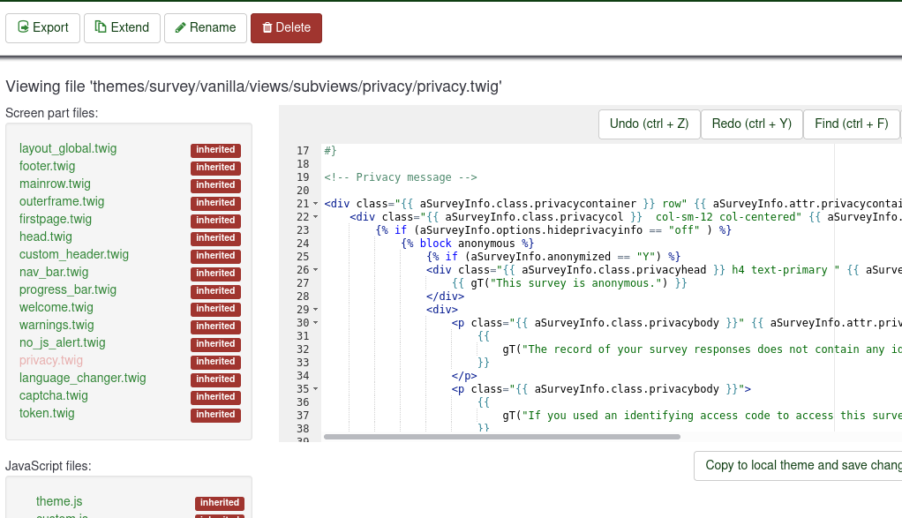Click the 'Screen part files:' label
Image resolution: width=902 pixels, height=518 pixels.
click(x=52, y=113)
